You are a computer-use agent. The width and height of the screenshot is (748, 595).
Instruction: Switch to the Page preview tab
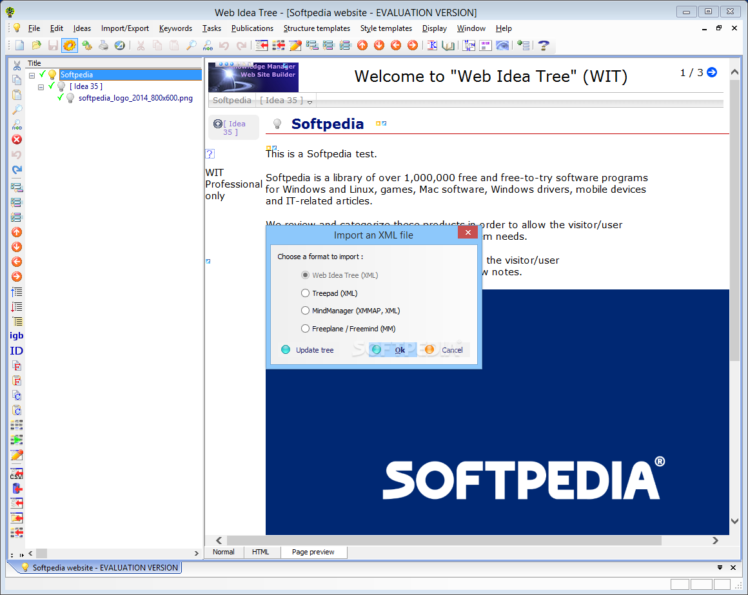point(313,552)
